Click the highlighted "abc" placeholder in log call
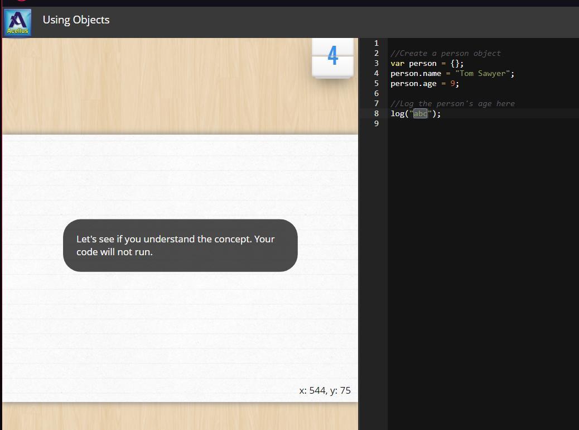 pos(420,114)
